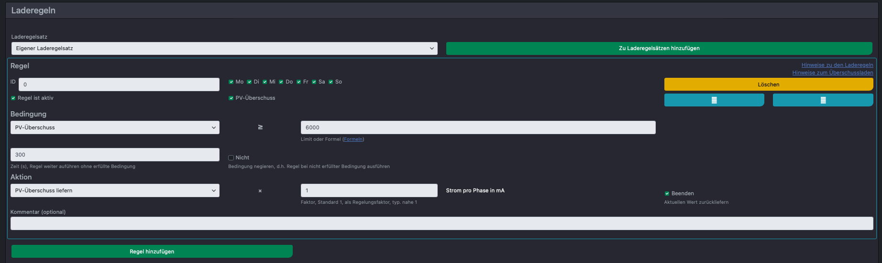Click the limit field containing 6000
This screenshot has height=263, width=882.
coord(478,127)
